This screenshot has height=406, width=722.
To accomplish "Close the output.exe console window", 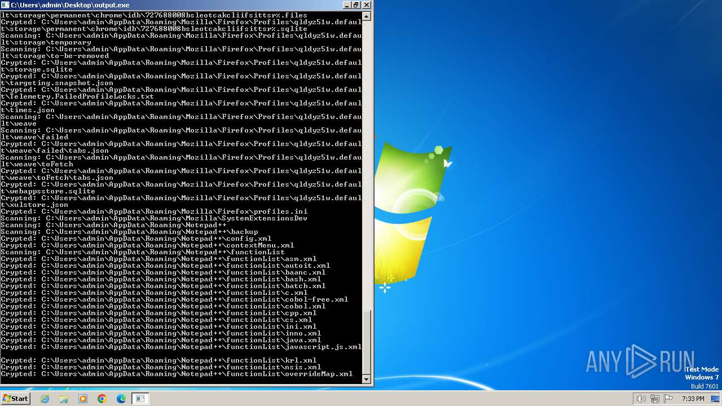I will pos(367,5).
